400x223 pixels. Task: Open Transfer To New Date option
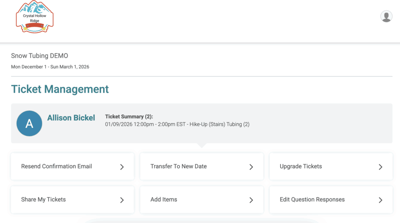tap(202, 167)
